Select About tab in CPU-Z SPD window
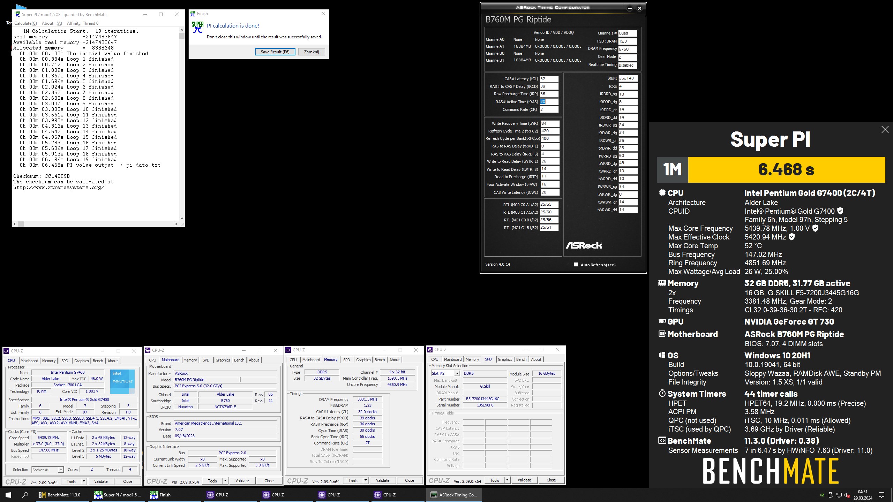The image size is (893, 502). pyautogui.click(x=536, y=359)
